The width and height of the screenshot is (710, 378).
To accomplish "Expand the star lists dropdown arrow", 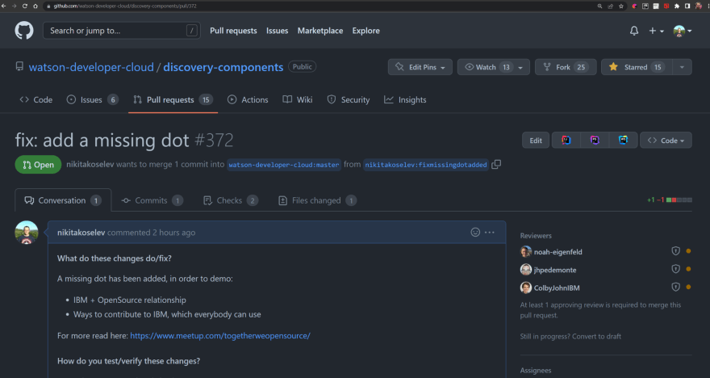I will pyautogui.click(x=682, y=67).
